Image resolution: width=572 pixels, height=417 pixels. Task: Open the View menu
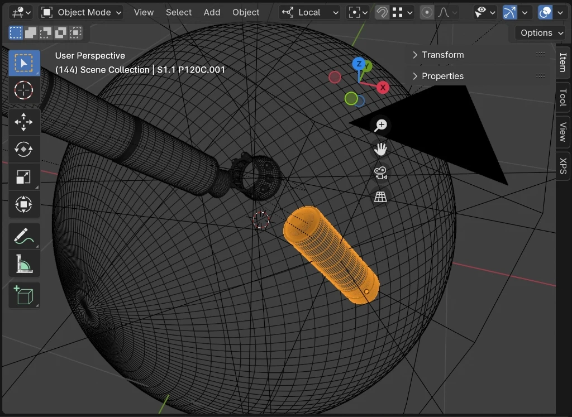pyautogui.click(x=144, y=12)
